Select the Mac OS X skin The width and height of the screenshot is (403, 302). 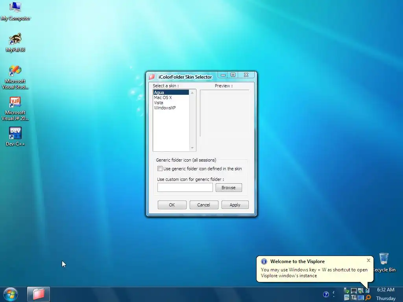(171, 98)
